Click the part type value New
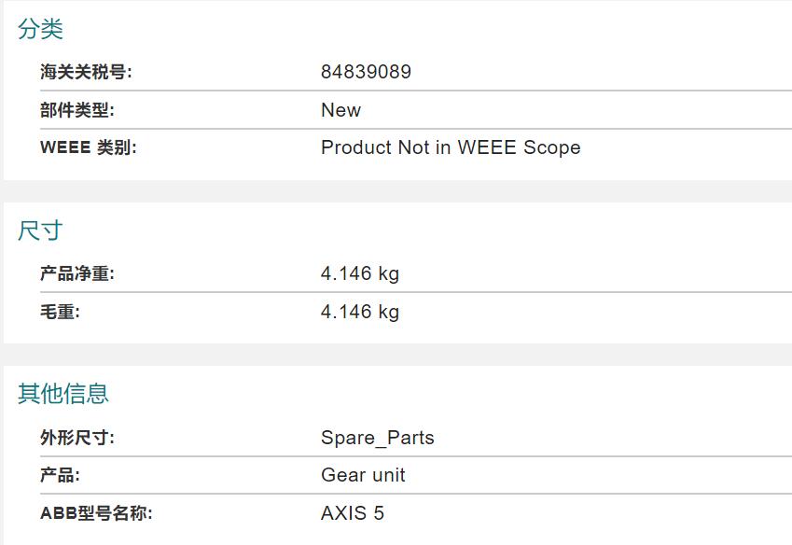Image resolution: width=792 pixels, height=545 pixels. [x=340, y=110]
